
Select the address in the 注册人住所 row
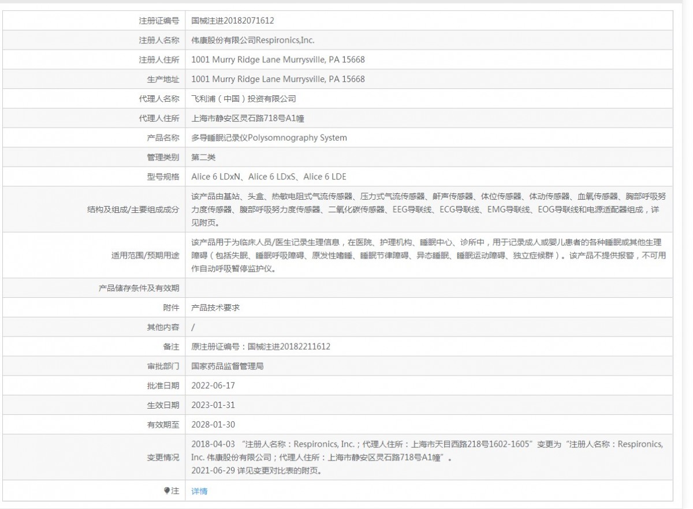[278, 59]
